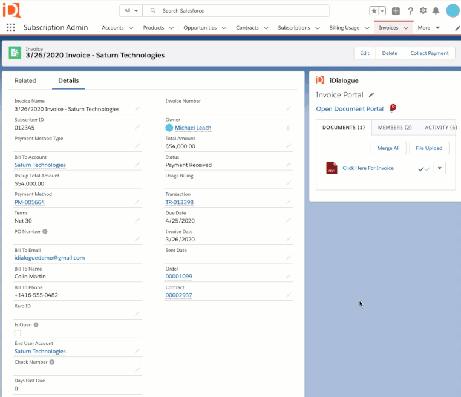The width and height of the screenshot is (461, 397).
Task: Click edit pencil for Due Date field
Action: (289, 220)
